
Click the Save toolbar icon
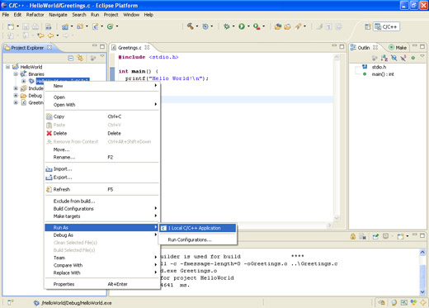click(26, 26)
